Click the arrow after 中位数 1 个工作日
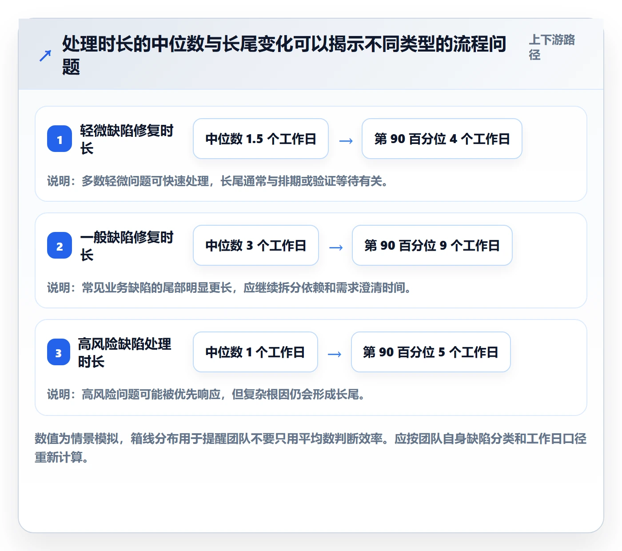The height and width of the screenshot is (551, 622). pos(335,354)
